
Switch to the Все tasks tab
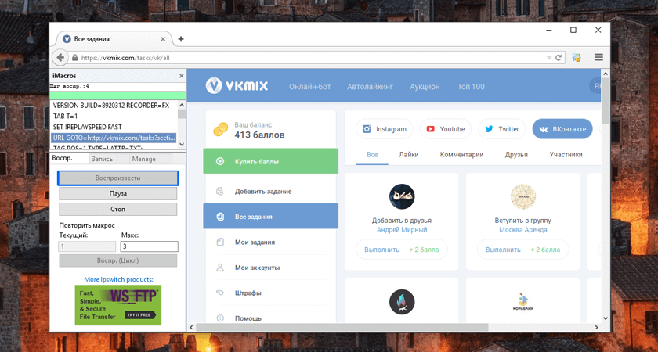point(372,155)
